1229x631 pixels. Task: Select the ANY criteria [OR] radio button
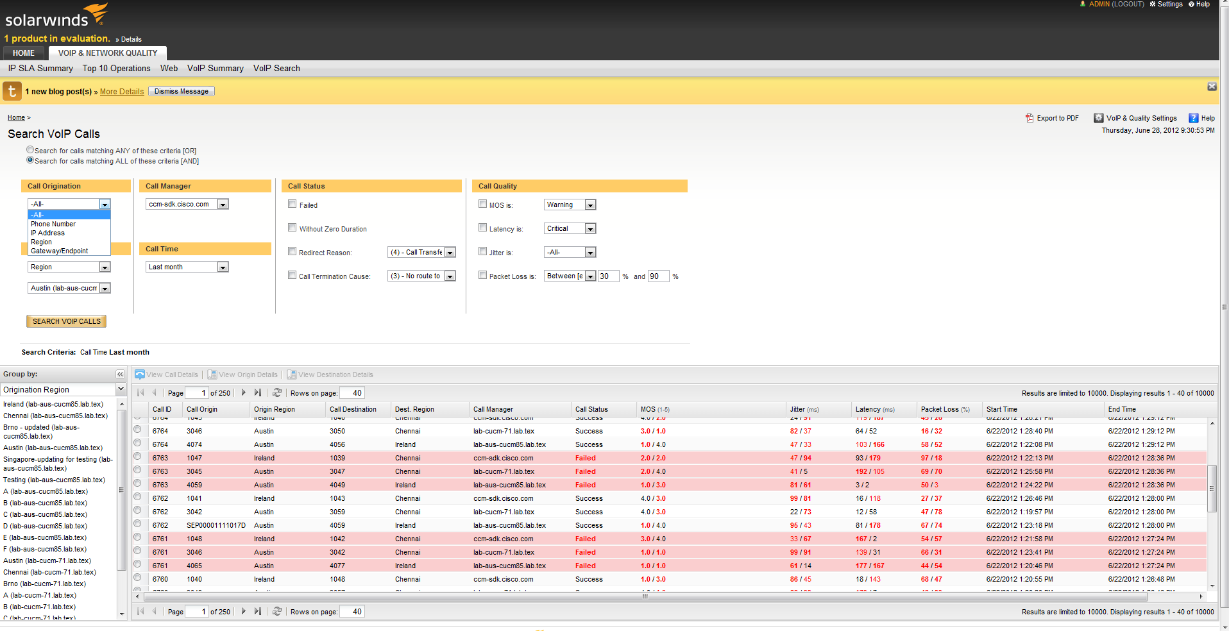pos(30,150)
